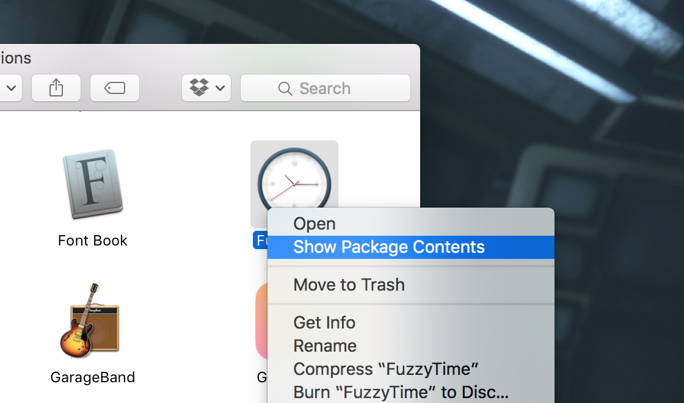The width and height of the screenshot is (684, 403).
Task: Expand the partially visible leftmost toolbar dropdown
Action: [x=11, y=88]
